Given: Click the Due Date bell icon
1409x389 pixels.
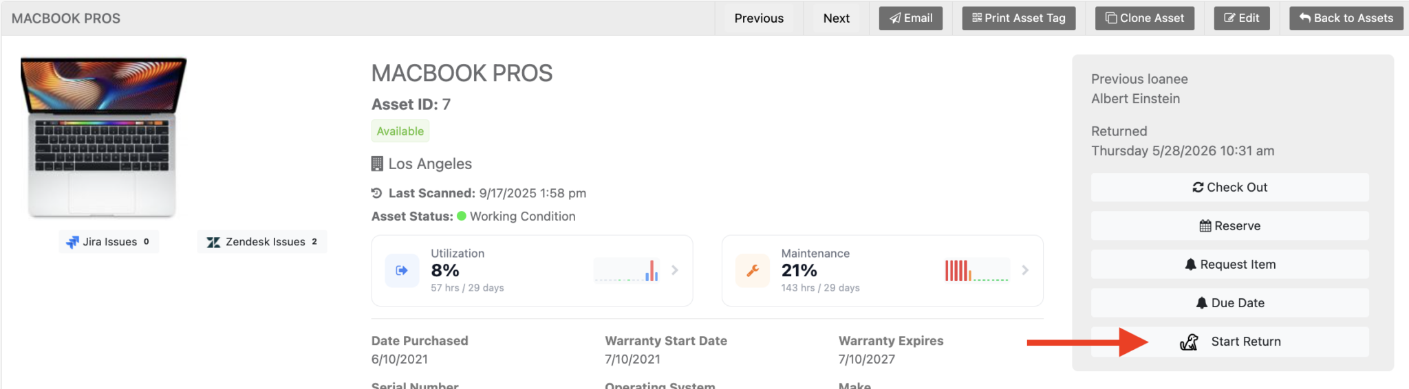Looking at the screenshot, I should tap(1201, 303).
